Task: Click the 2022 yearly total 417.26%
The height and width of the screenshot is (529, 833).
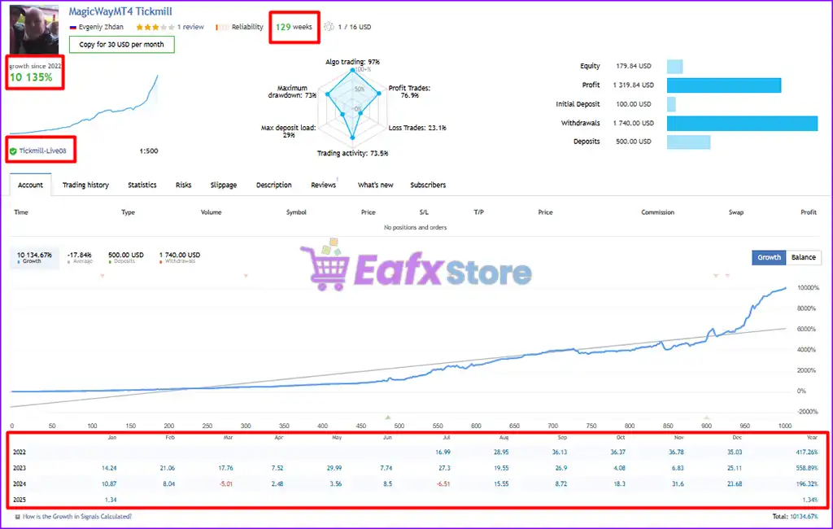Action: pyautogui.click(x=807, y=452)
